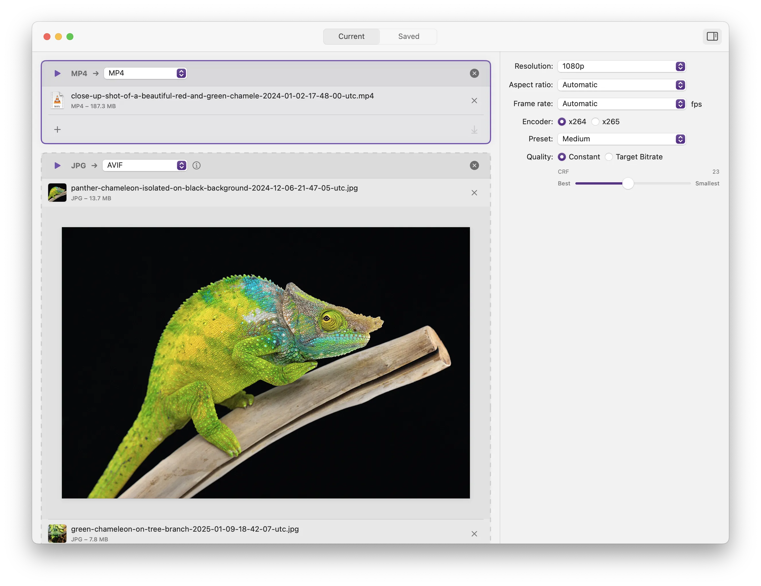Click the CRF quality slider handle

tap(627, 183)
